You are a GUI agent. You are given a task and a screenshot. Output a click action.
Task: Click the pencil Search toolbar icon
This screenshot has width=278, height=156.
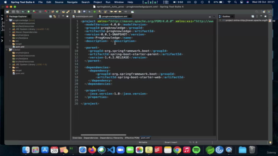(x=68, y=12)
